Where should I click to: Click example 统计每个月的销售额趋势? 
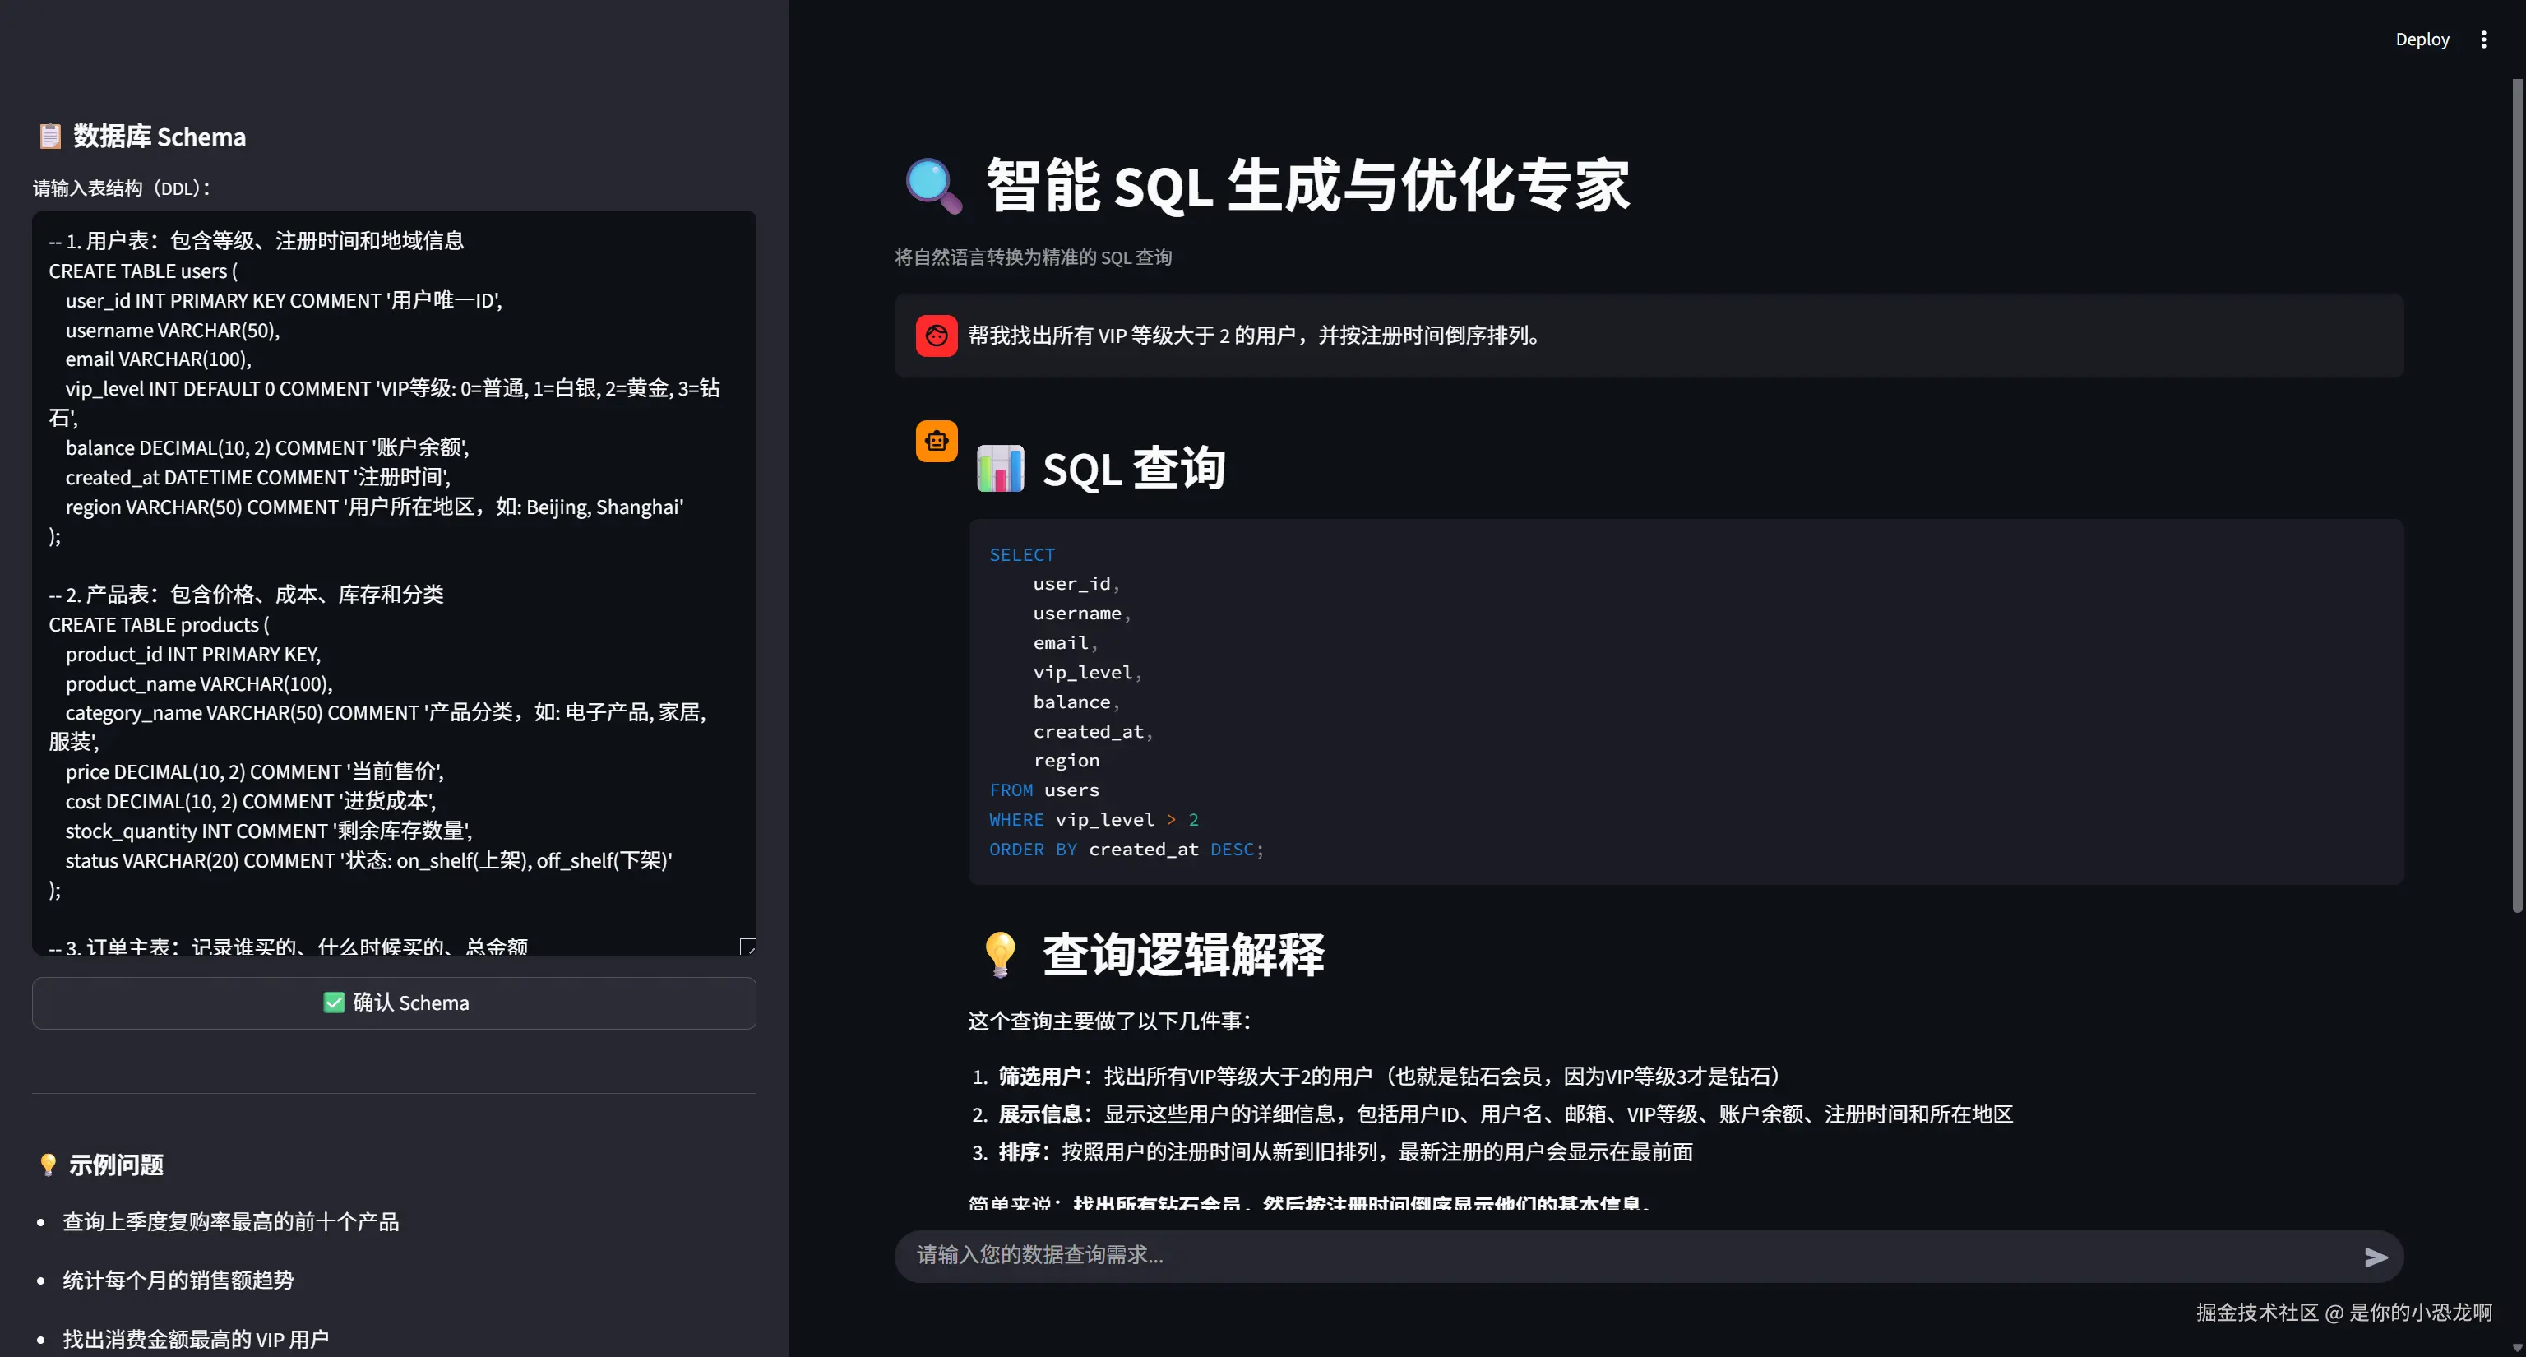point(178,1280)
